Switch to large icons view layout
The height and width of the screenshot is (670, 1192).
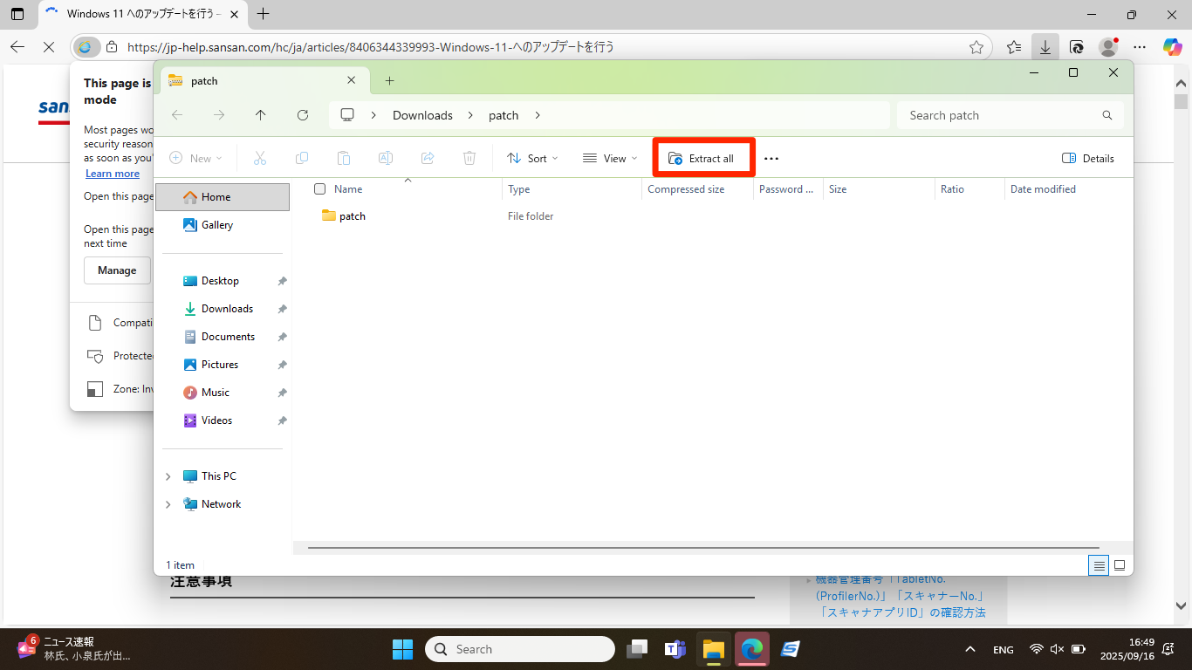[1120, 565]
